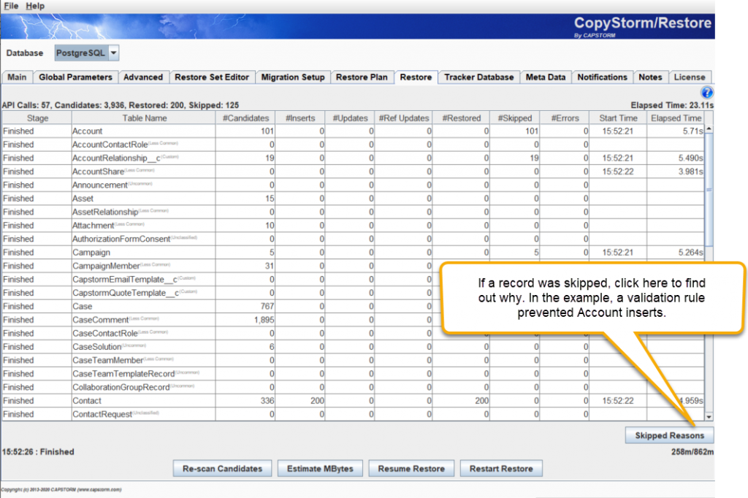Image resolution: width=748 pixels, height=498 pixels.
Task: Switch to the Notes tab
Action: [x=650, y=77]
